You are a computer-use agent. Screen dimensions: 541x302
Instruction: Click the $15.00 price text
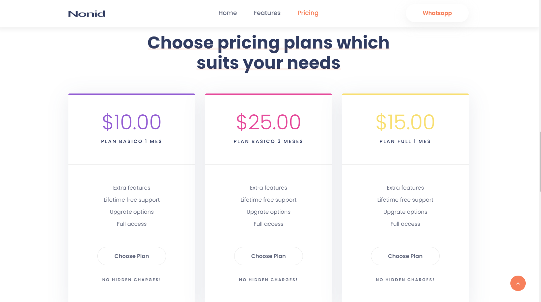coord(405,122)
